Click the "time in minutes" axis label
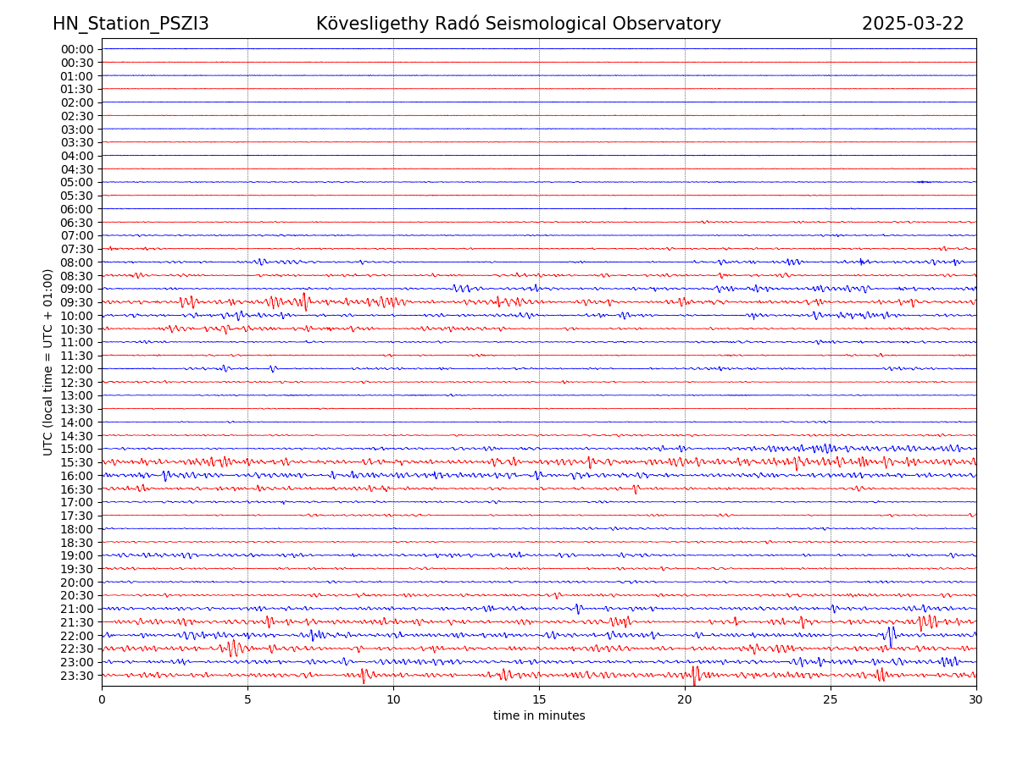This screenshot has height=762, width=1017. coord(539,716)
